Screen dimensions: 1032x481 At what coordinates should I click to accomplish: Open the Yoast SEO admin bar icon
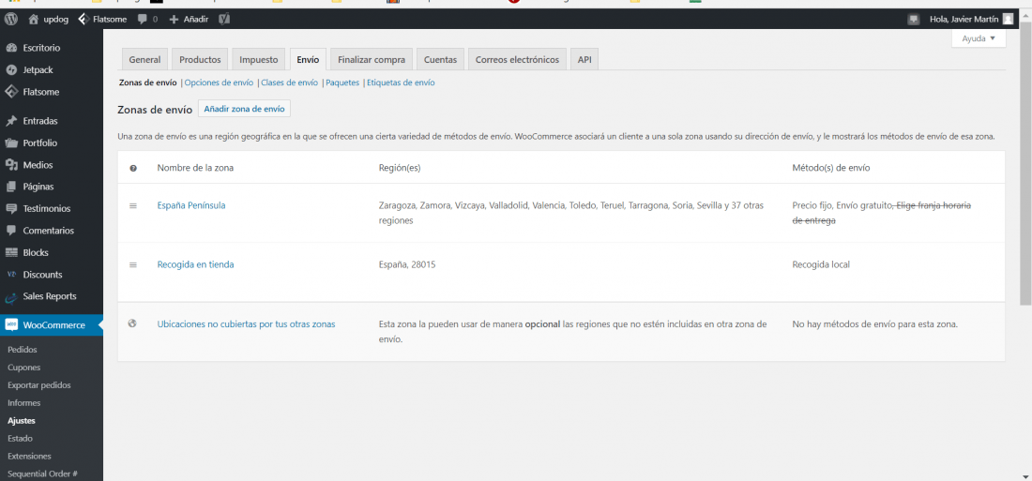224,19
